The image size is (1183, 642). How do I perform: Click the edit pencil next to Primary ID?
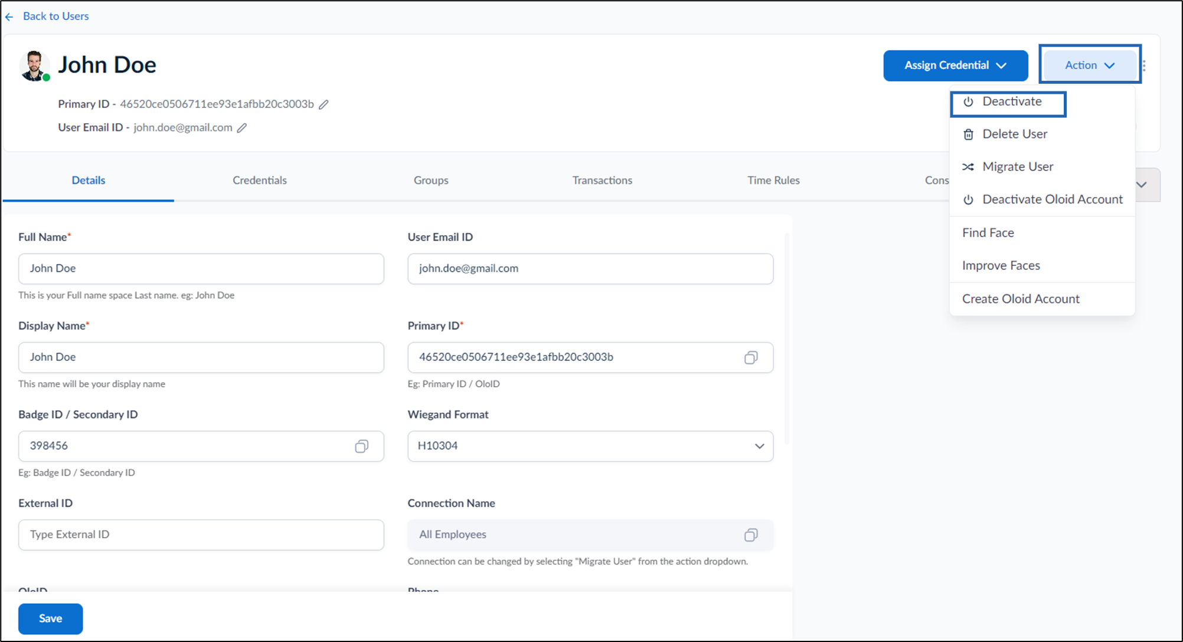323,104
